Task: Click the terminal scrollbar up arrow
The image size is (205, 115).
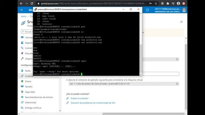Action: click(x=141, y=13)
